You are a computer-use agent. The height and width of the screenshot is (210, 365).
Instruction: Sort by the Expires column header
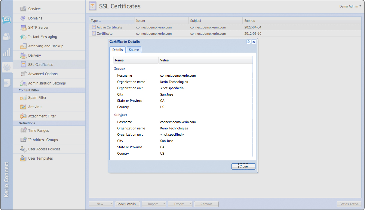tap(302, 21)
